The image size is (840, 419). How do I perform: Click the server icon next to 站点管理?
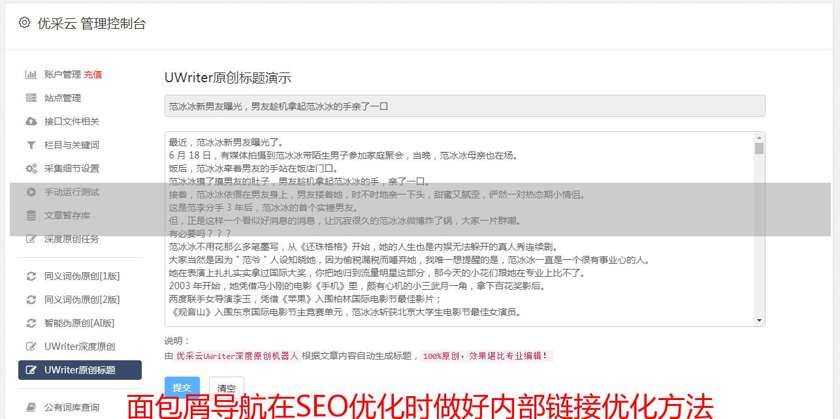[x=31, y=98]
